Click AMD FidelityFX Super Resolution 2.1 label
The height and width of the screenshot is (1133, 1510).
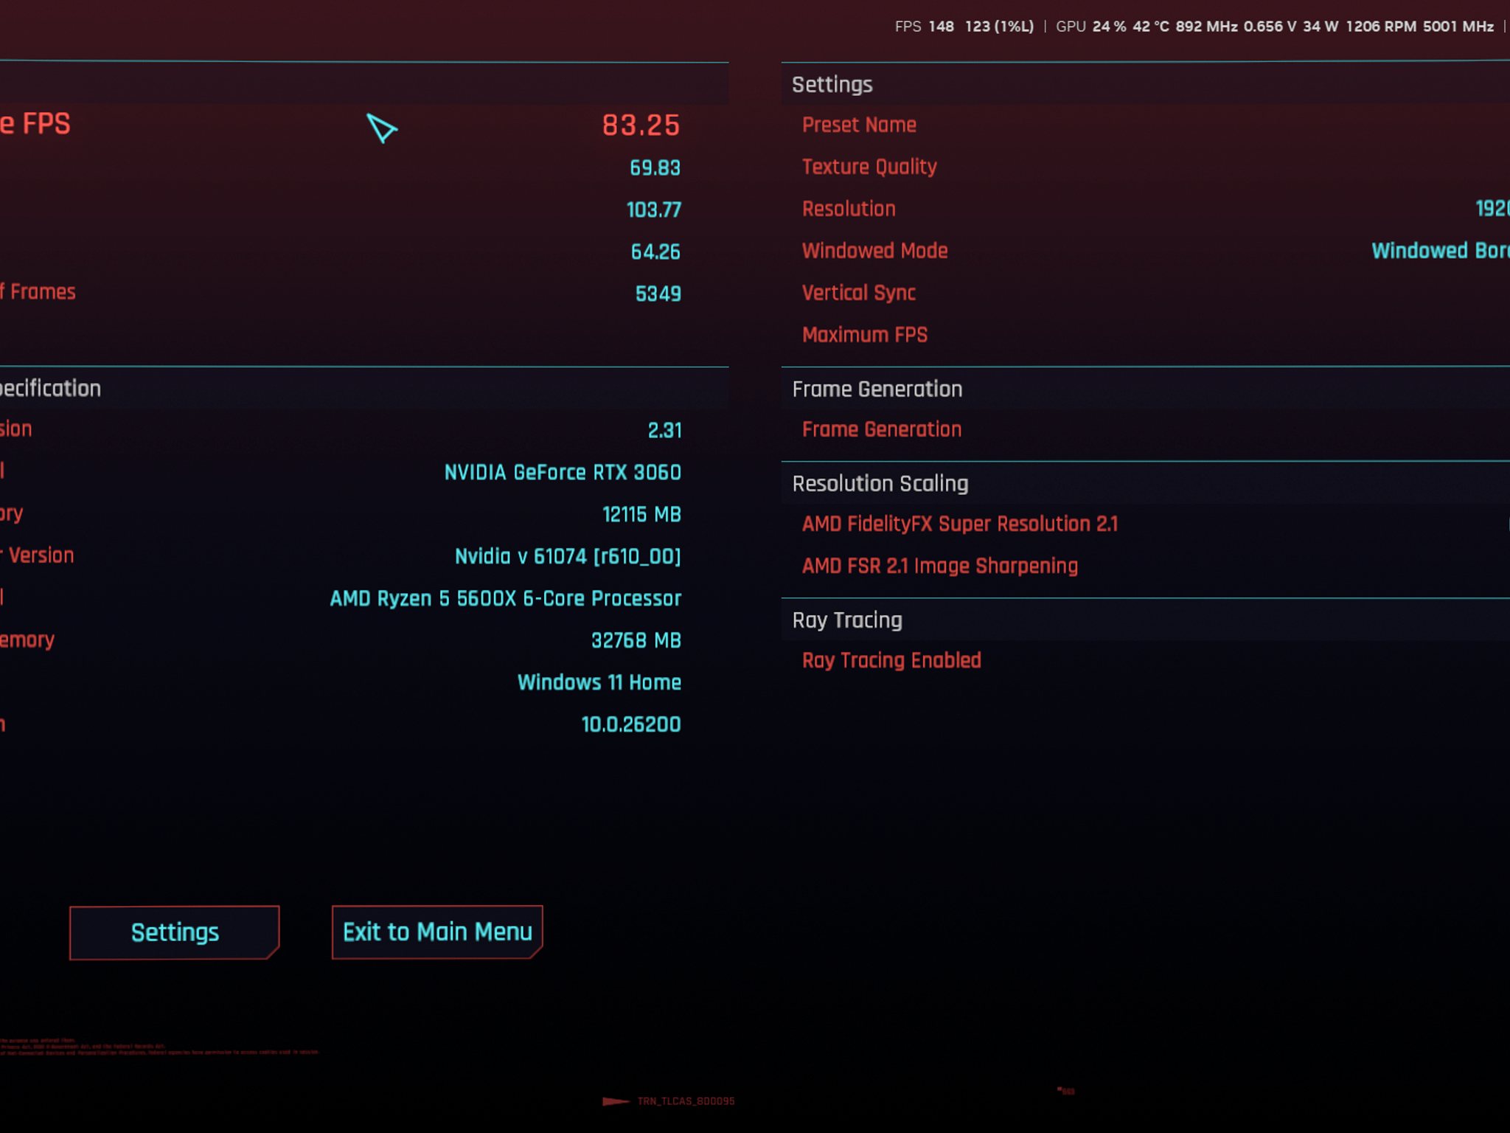click(960, 524)
